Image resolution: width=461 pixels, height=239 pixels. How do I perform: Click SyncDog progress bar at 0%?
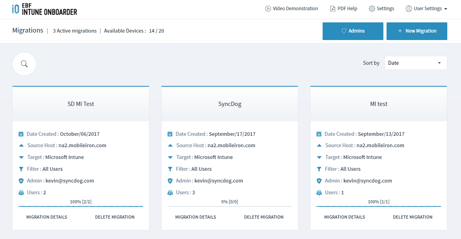pyautogui.click(x=230, y=206)
